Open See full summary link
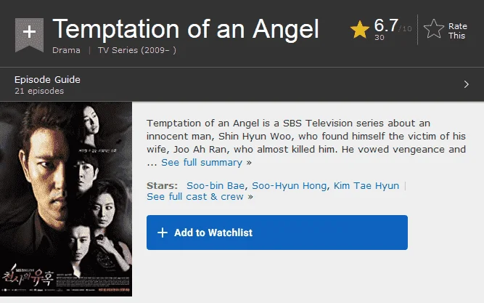 202,162
